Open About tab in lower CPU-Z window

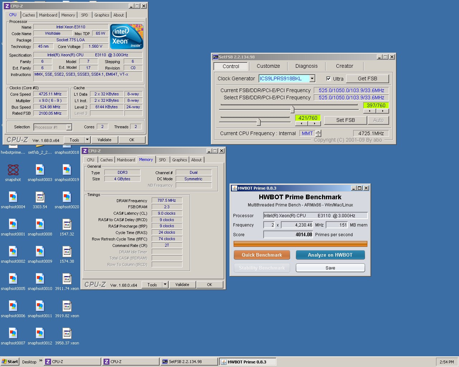coord(196,160)
